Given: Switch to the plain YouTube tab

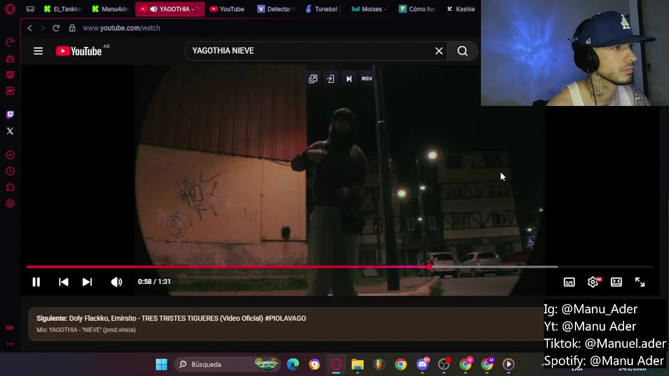Looking at the screenshot, I should 227,9.
